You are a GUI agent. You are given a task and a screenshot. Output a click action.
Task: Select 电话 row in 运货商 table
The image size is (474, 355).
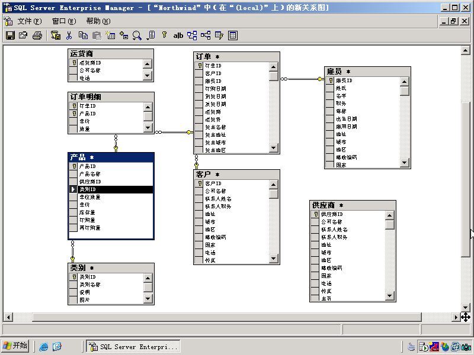coord(106,78)
